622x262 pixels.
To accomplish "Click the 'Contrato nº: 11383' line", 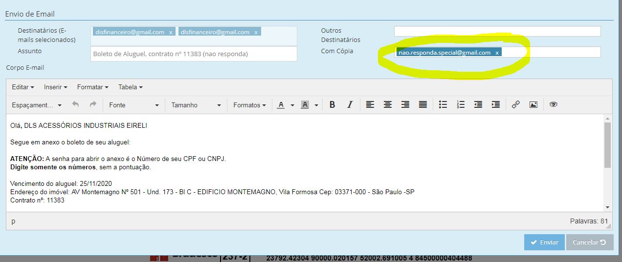I will [x=37, y=200].
